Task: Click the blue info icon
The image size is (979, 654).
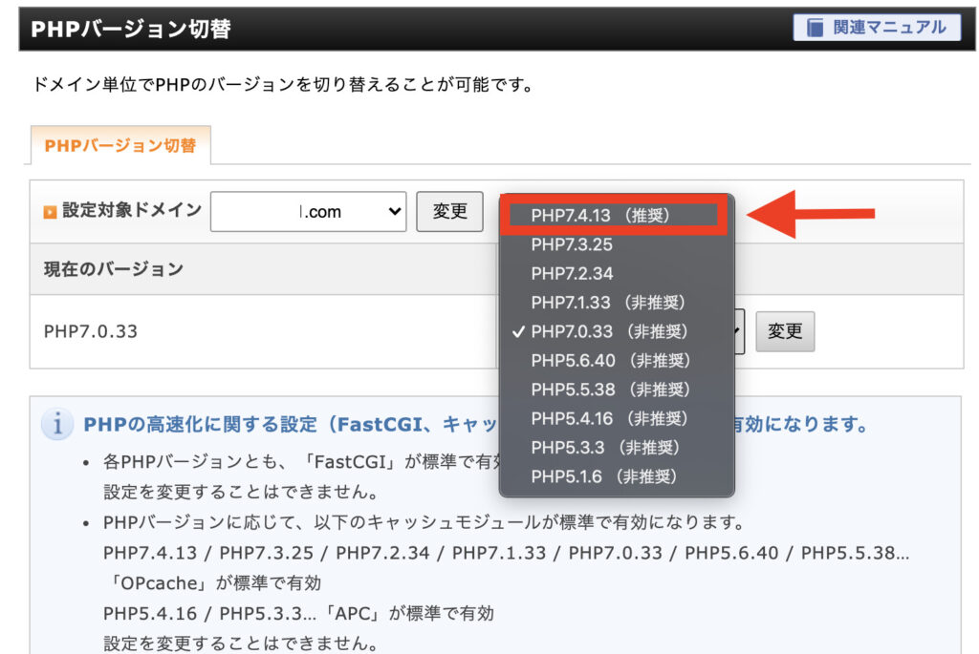Action: point(57,424)
